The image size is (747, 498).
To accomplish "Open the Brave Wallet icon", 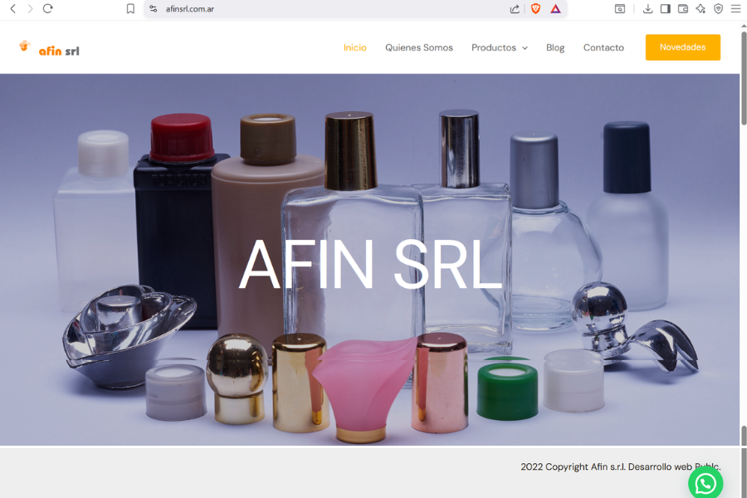I will (683, 9).
